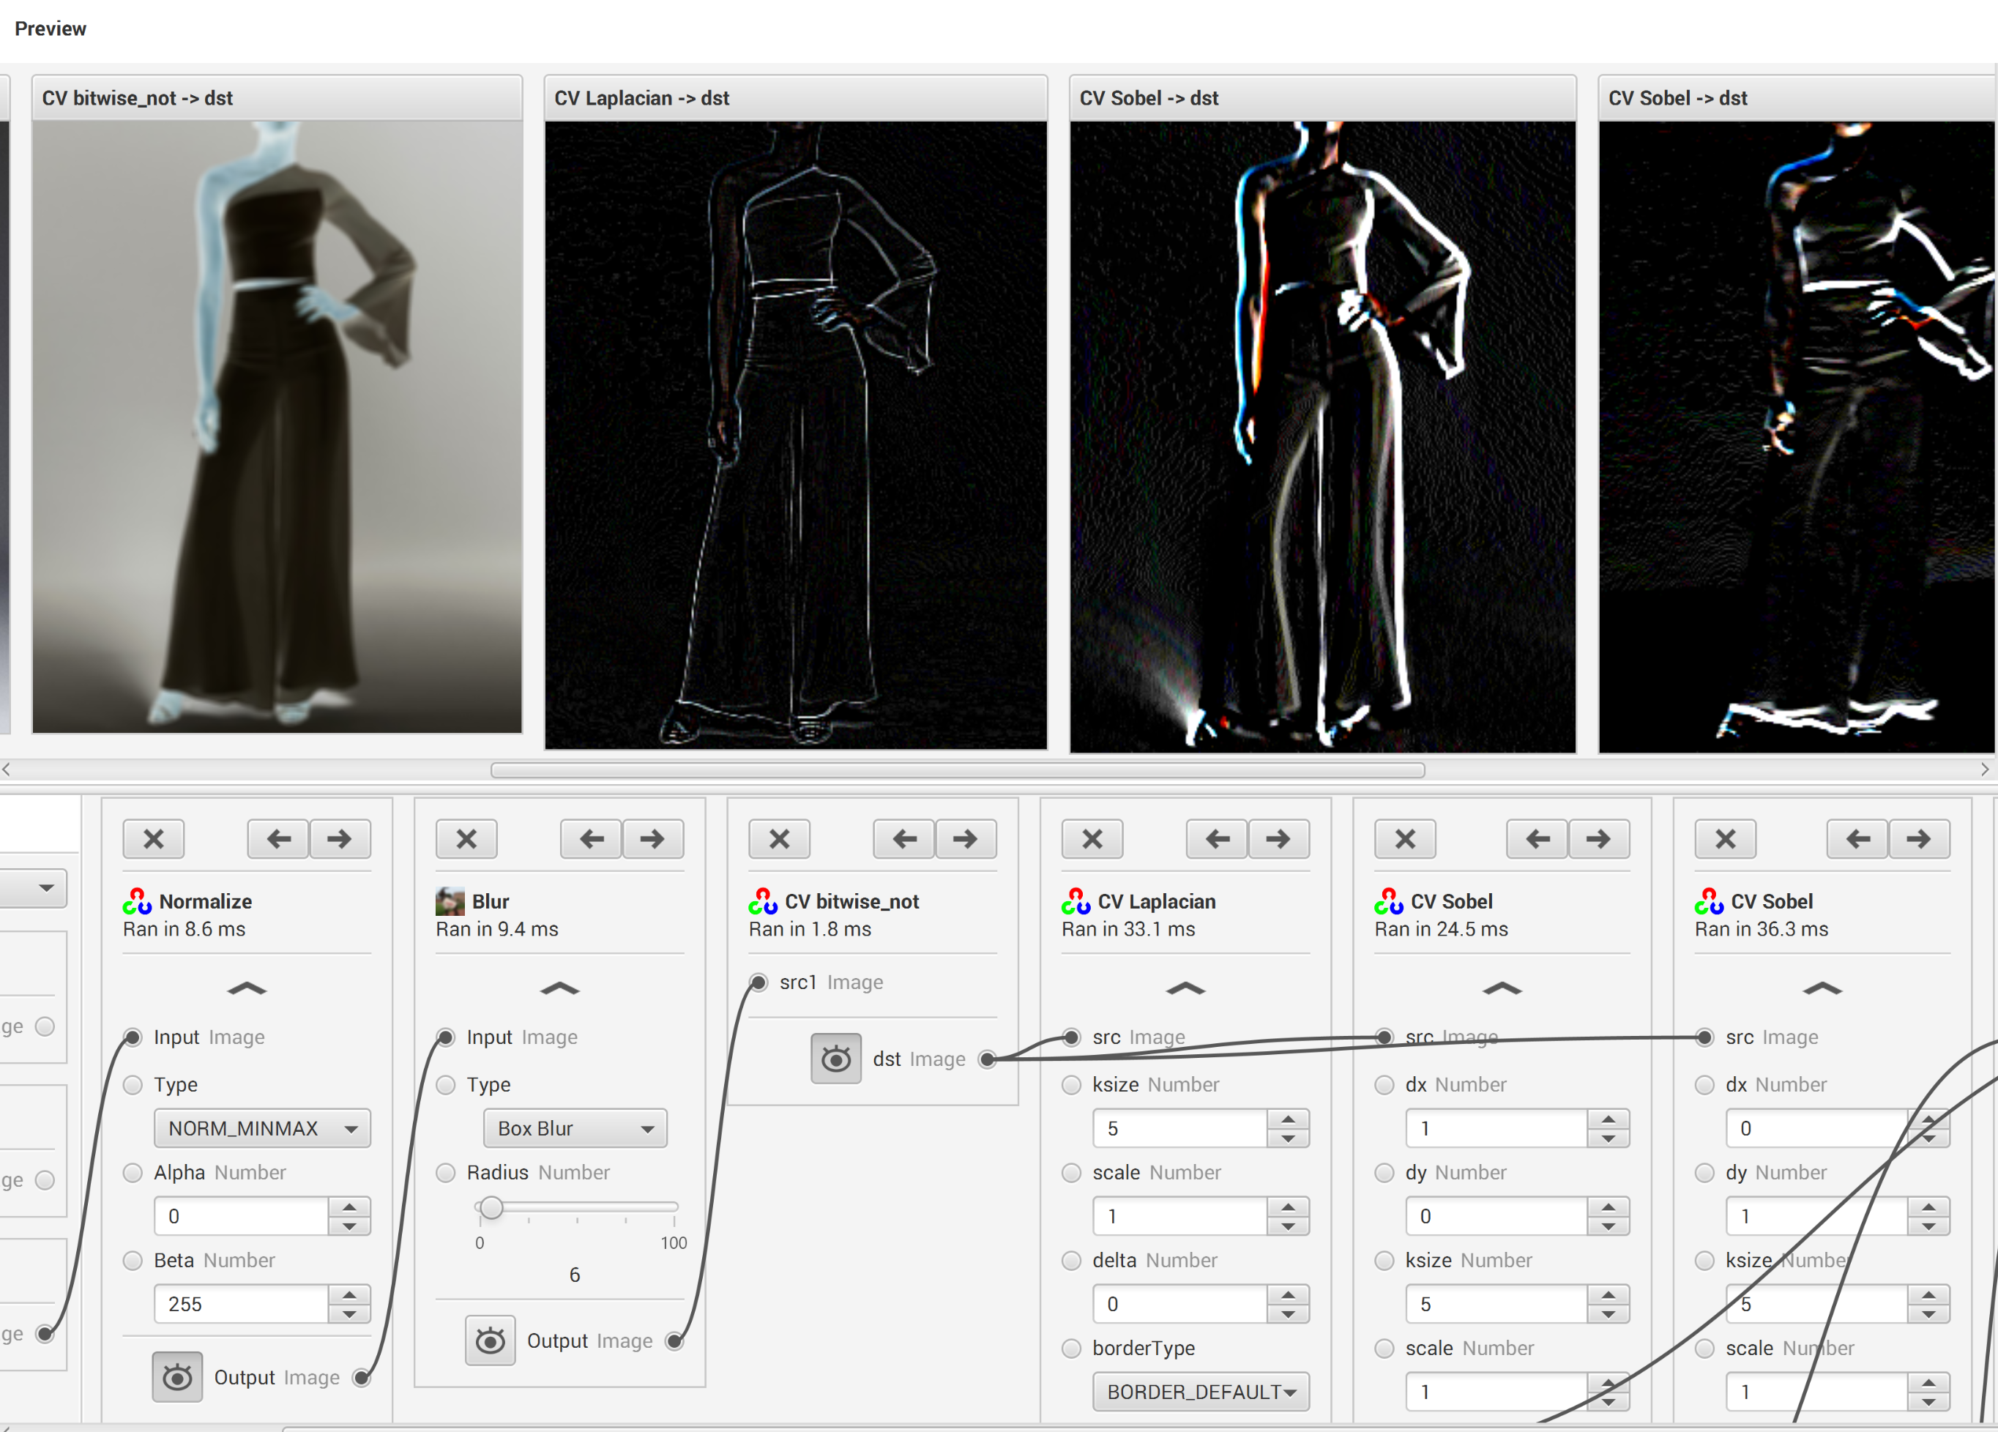Increment Laplacian ksize value
The width and height of the screenshot is (1998, 1432).
[x=1288, y=1119]
